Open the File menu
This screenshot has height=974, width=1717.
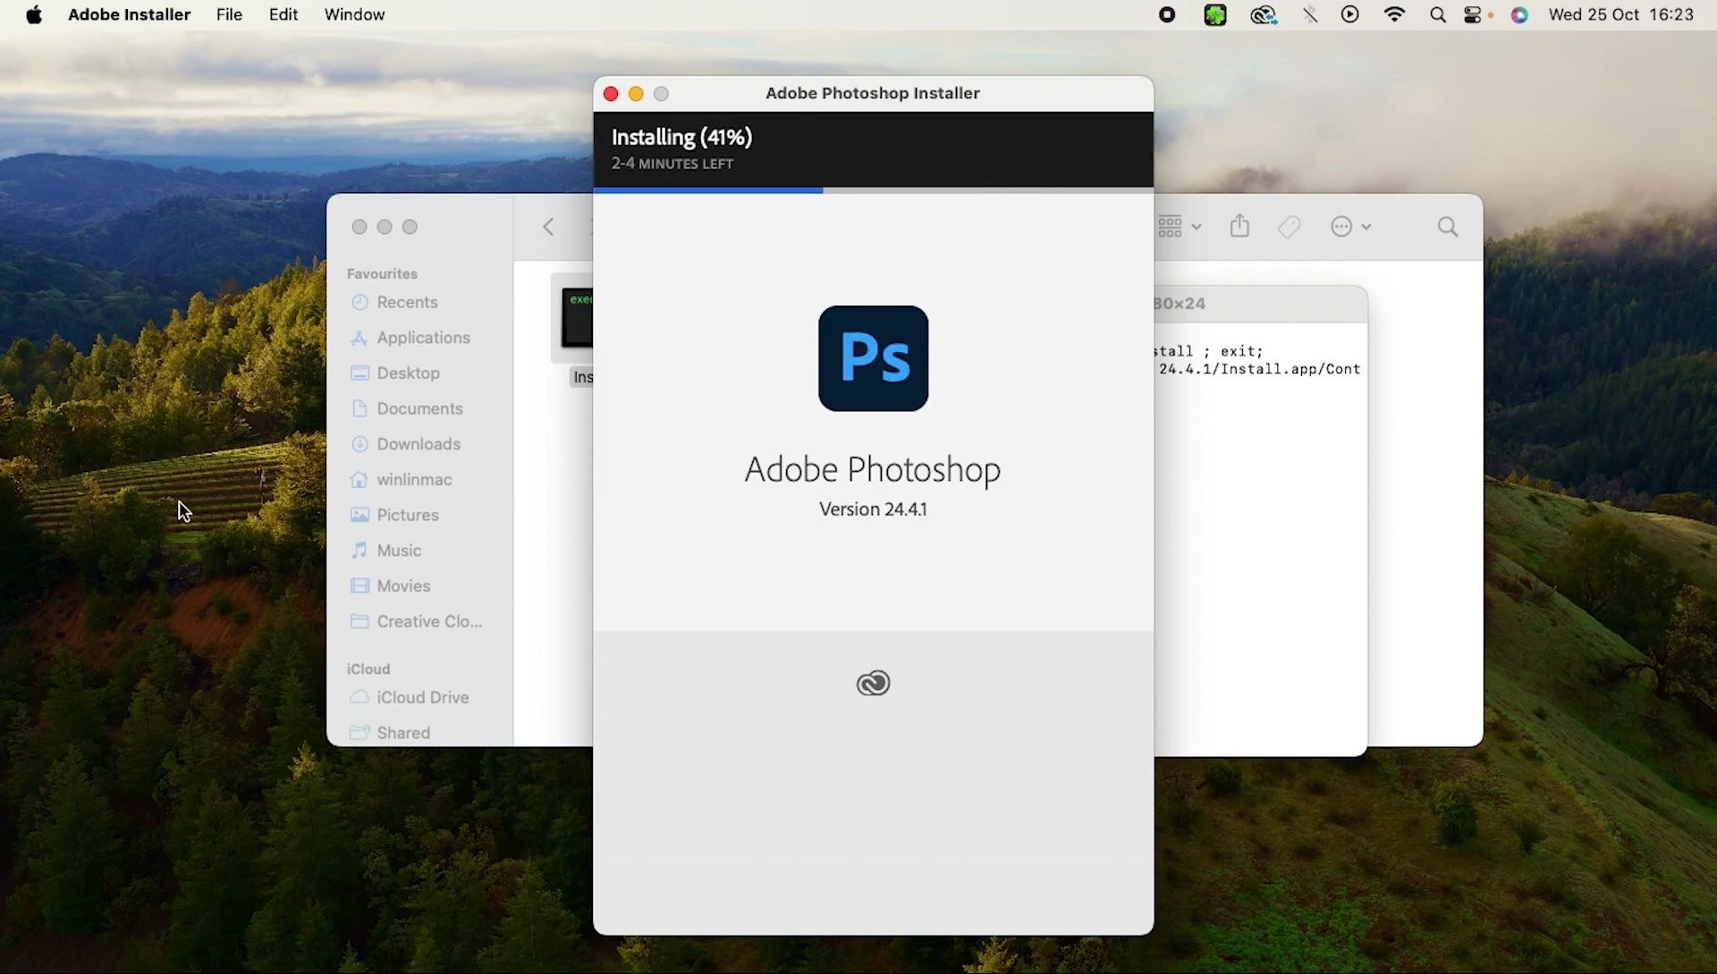tap(229, 14)
